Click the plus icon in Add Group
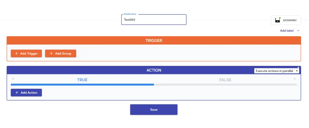 click(51, 54)
